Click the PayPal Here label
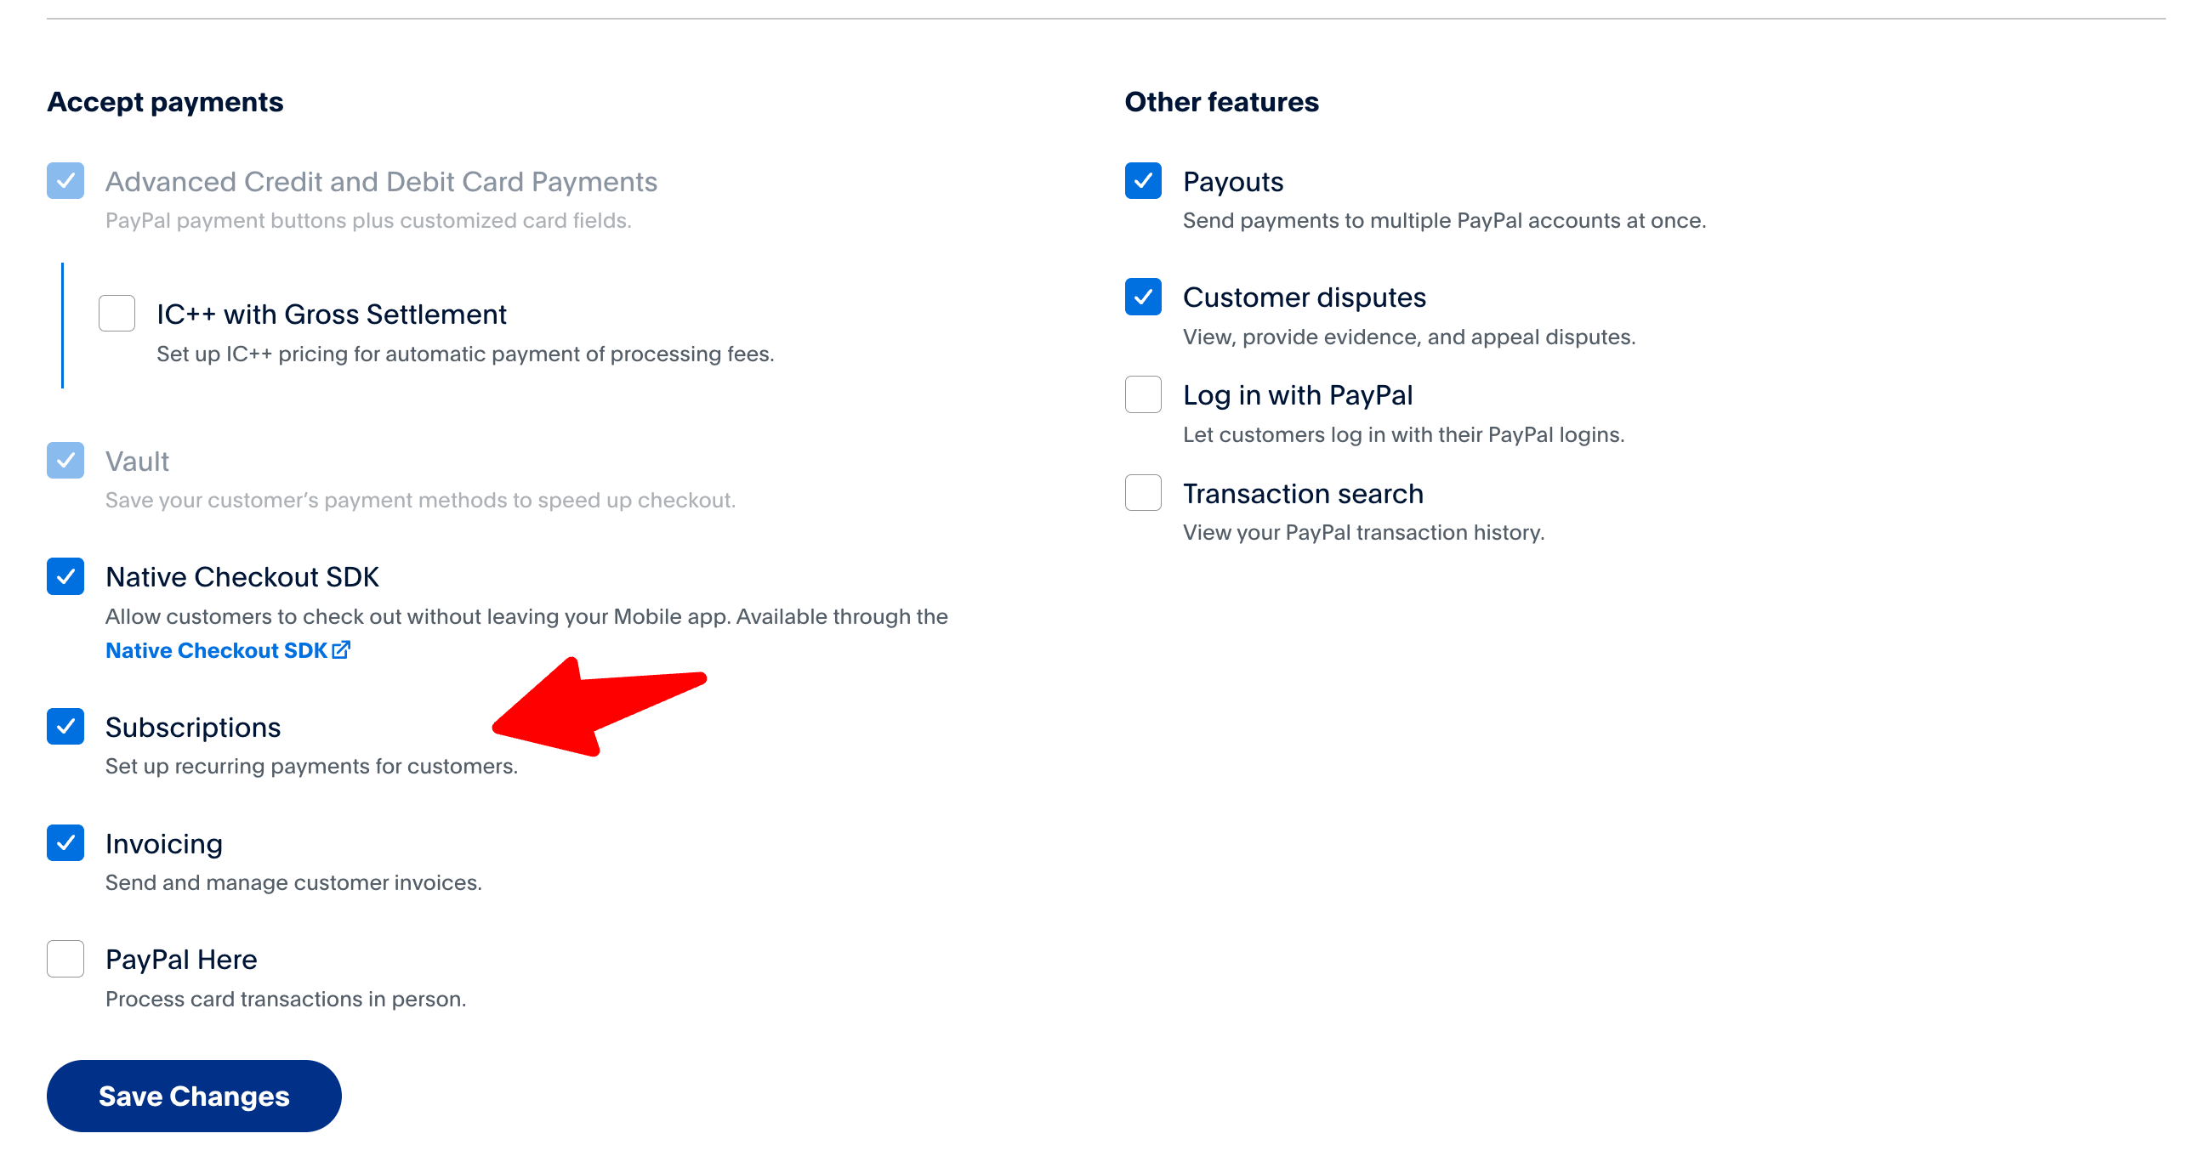 (181, 960)
